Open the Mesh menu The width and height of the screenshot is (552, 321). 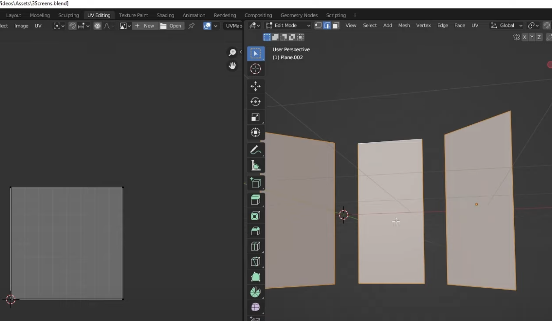[404, 26]
